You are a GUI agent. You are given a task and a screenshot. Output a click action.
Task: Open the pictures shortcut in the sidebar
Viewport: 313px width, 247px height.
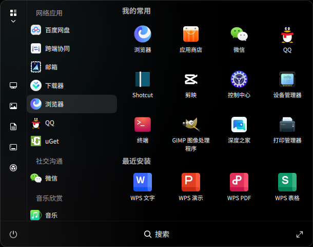click(13, 106)
